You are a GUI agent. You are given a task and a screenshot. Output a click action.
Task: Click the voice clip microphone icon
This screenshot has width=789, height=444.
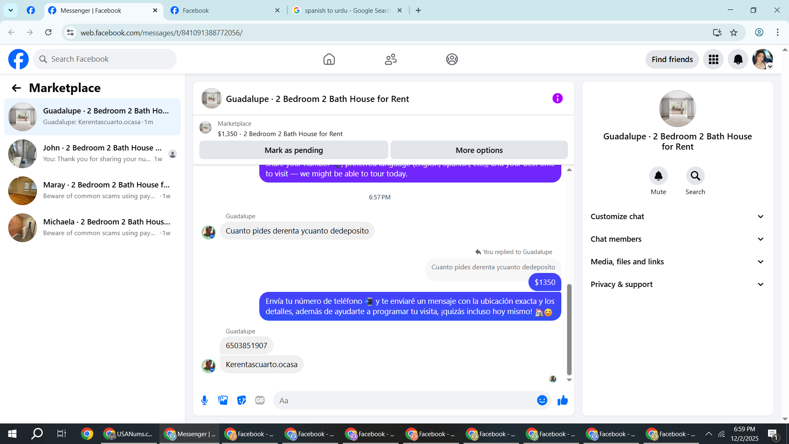(204, 400)
